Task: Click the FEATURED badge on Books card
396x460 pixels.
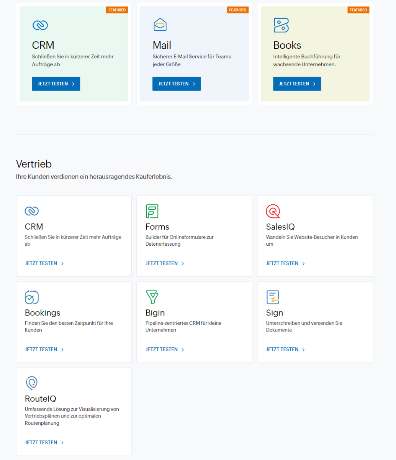Action: coord(358,10)
